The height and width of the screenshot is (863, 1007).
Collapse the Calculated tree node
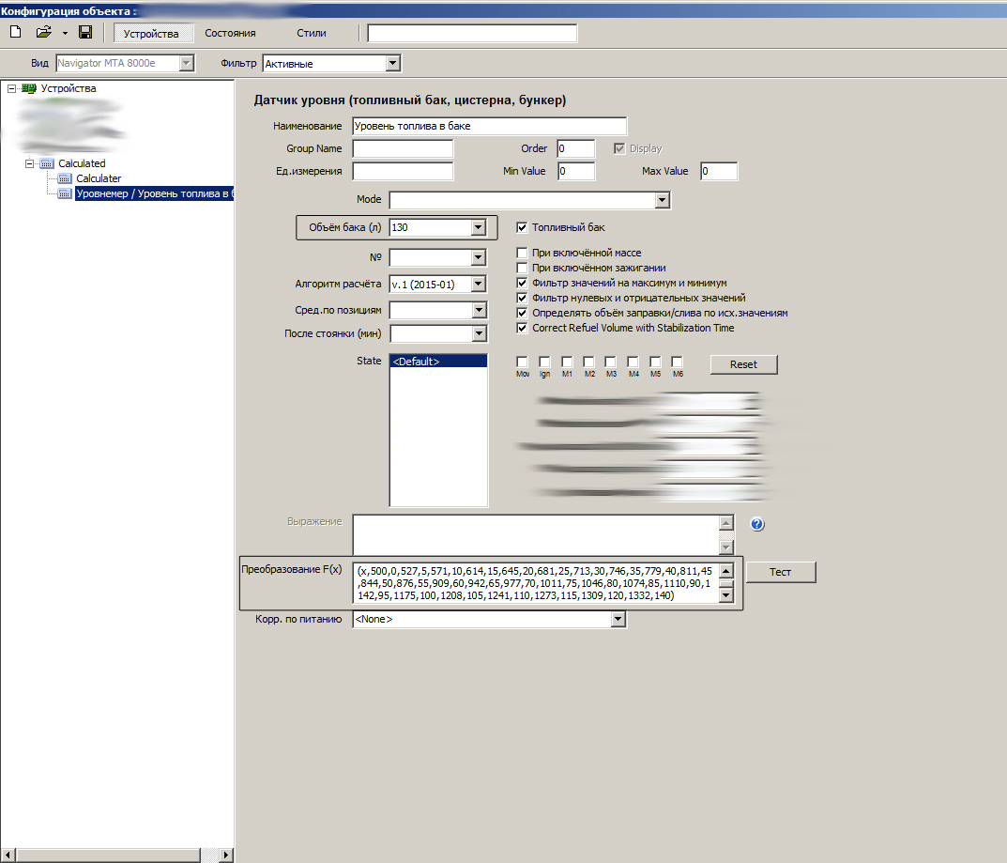pyautogui.click(x=30, y=163)
